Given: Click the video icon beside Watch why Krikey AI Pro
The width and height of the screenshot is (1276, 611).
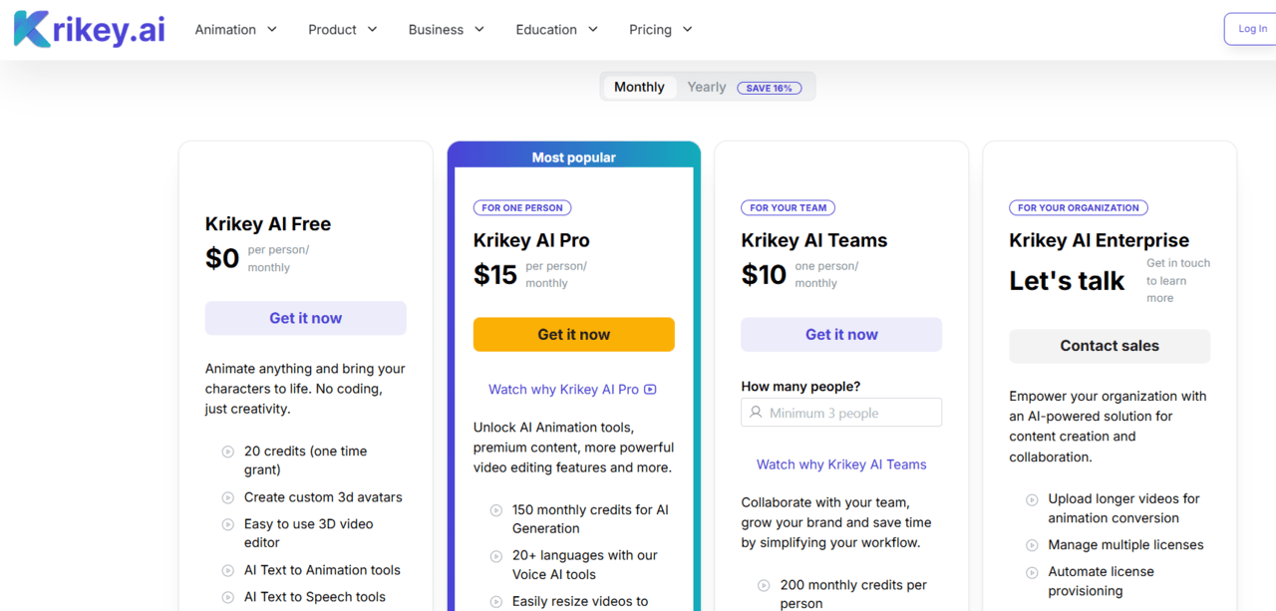Looking at the screenshot, I should [x=650, y=390].
